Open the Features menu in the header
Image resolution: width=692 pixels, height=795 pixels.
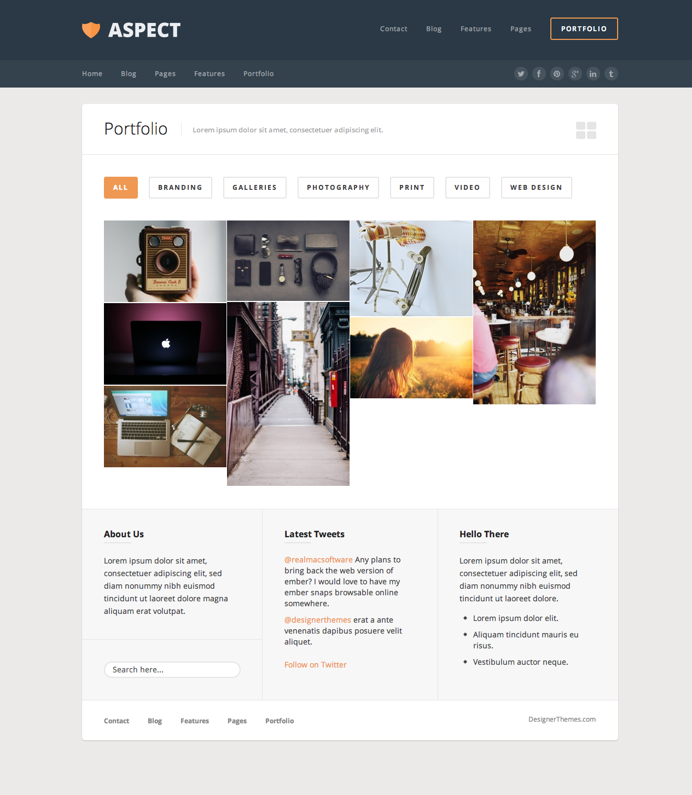pyautogui.click(x=475, y=28)
